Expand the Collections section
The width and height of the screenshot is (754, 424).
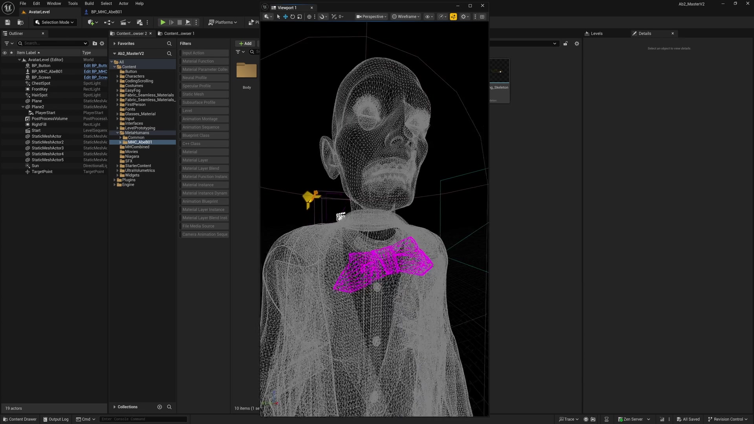114,407
